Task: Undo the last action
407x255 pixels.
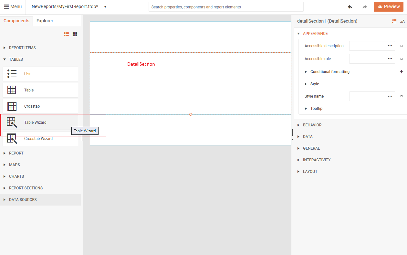Action: click(350, 7)
